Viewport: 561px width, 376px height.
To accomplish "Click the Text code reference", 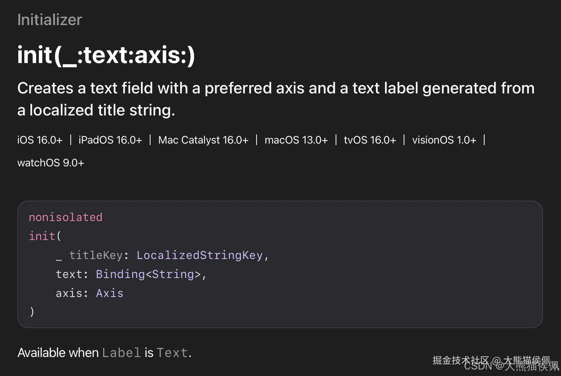I will 172,353.
